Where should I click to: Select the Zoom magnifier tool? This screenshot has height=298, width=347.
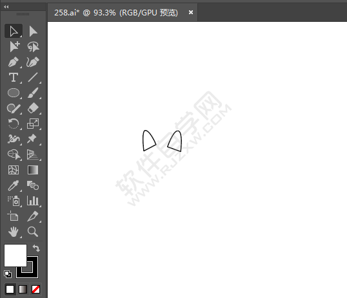(33, 232)
